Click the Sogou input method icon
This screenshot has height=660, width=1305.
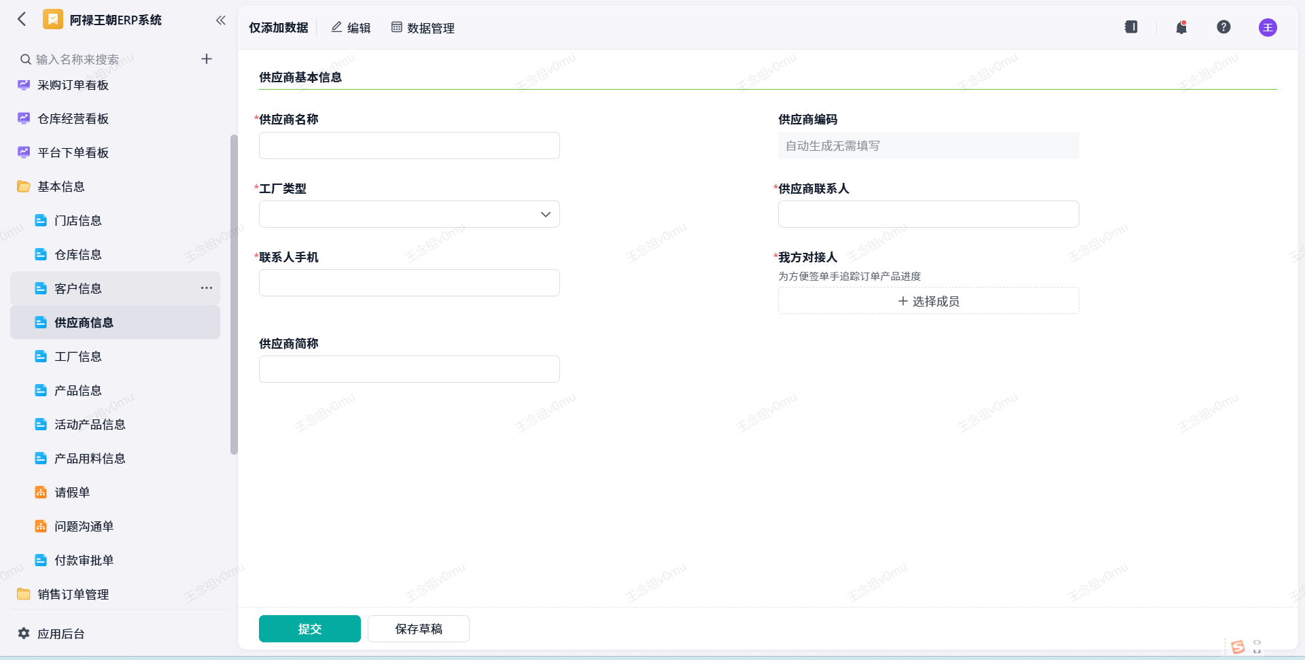(x=1238, y=646)
